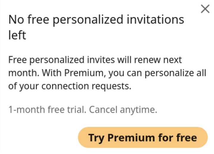Close the invitations limit dialog
The width and height of the screenshot is (214, 154).
205,9
